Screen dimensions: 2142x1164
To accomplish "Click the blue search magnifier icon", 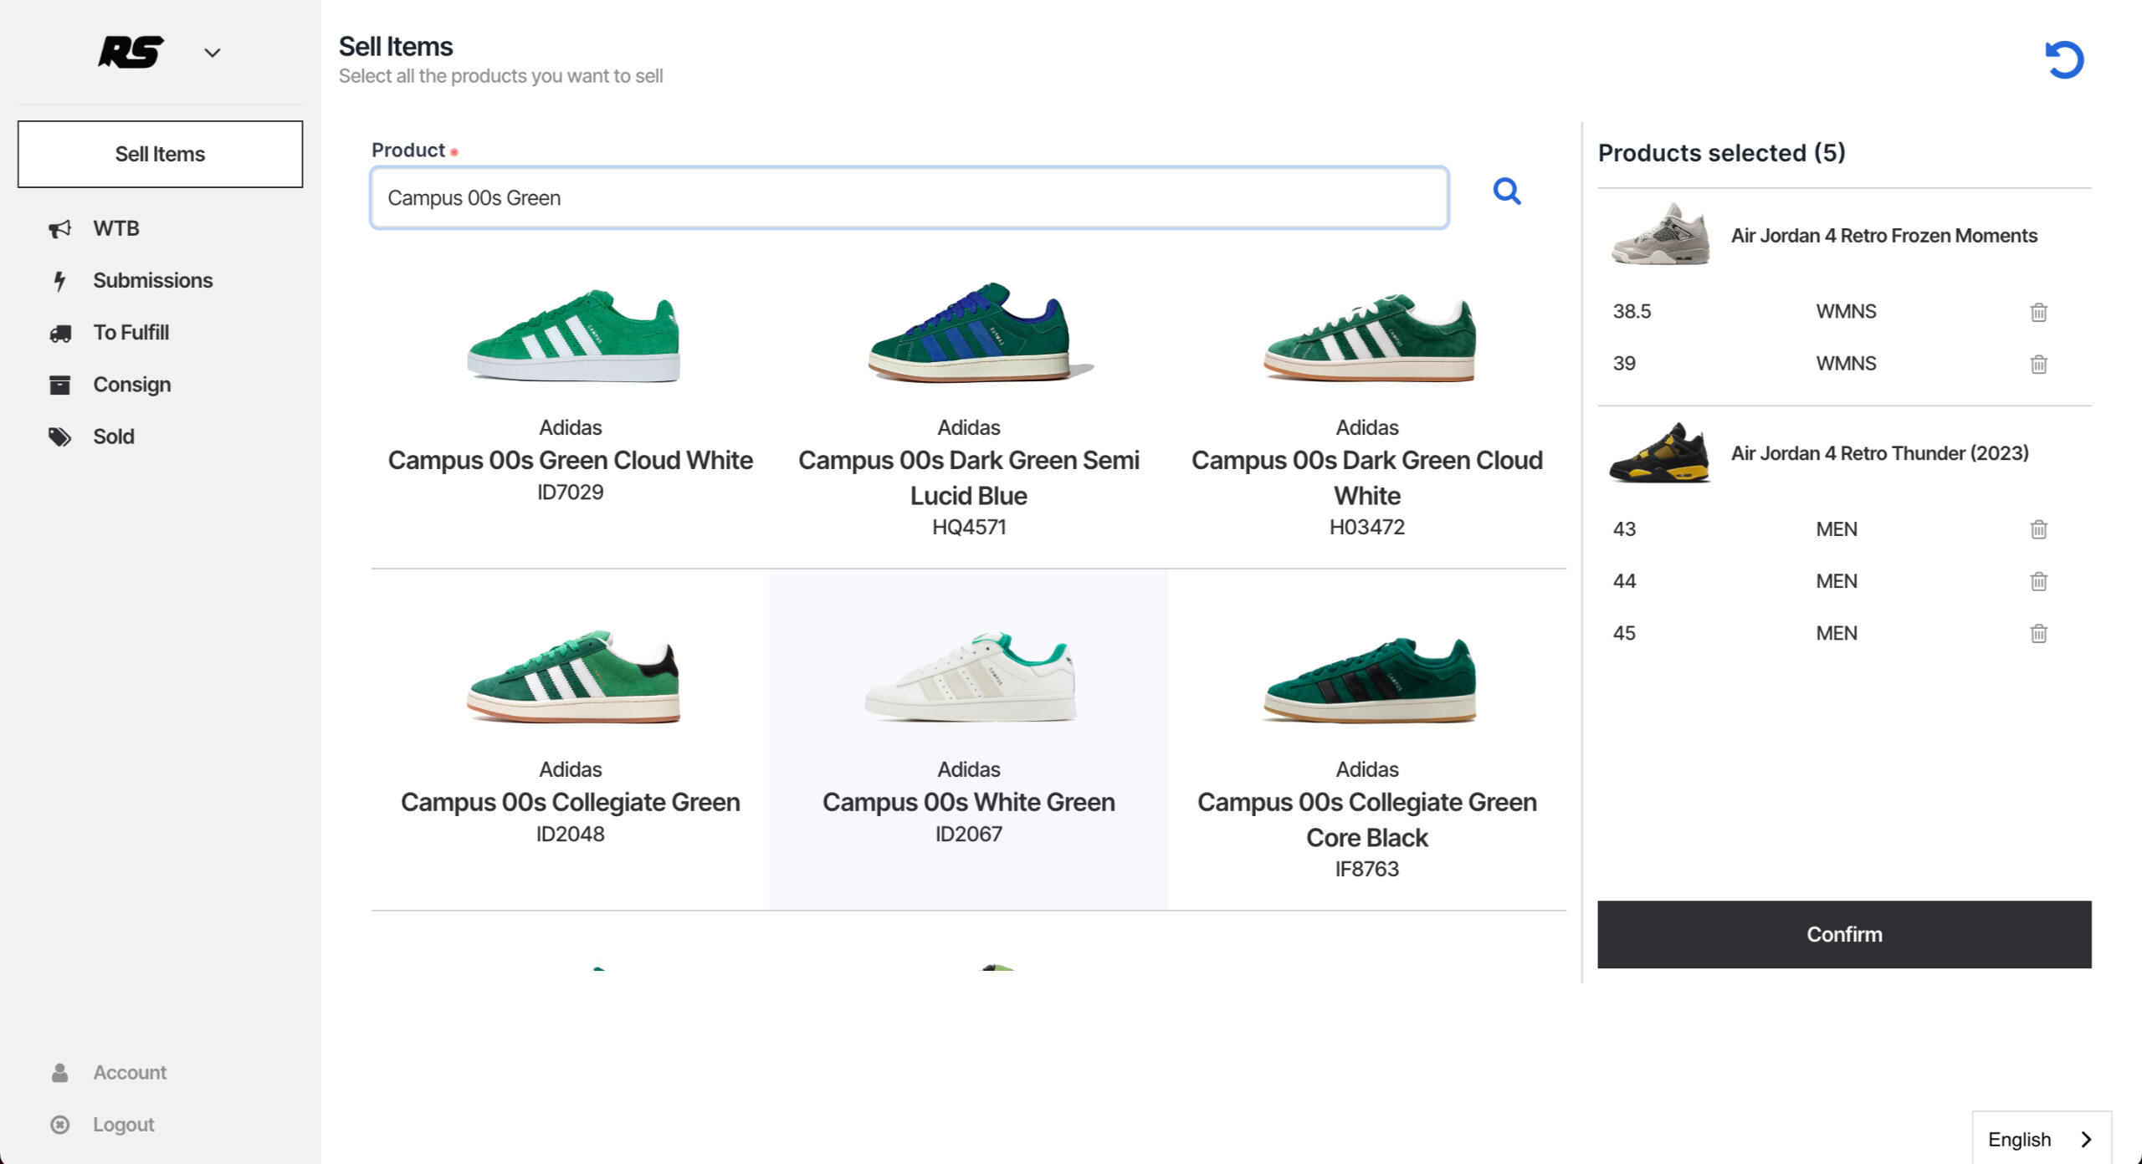I will [x=1506, y=191].
